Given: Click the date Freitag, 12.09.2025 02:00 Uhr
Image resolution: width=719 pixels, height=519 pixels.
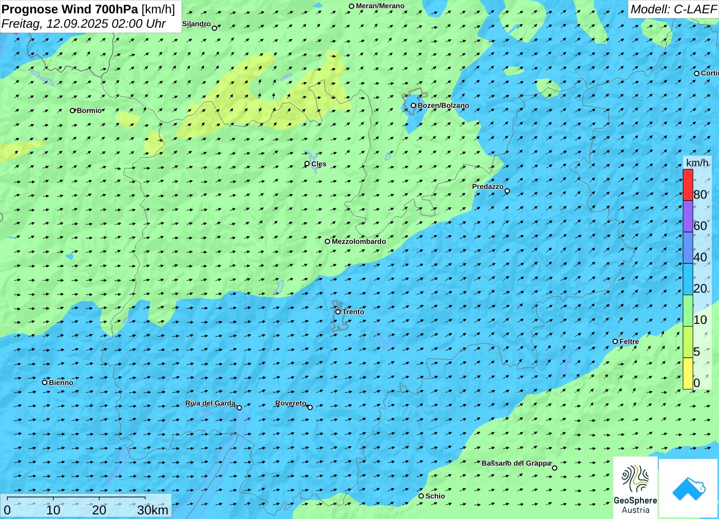Looking at the screenshot, I should 84,24.
